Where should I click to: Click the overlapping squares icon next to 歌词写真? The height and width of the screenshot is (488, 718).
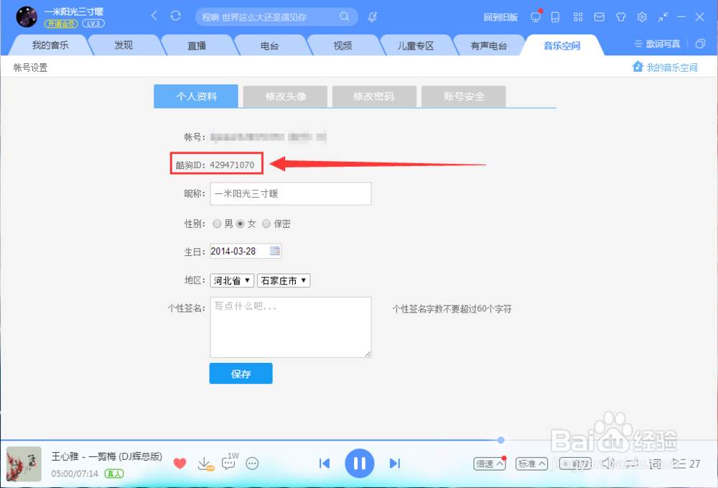coord(700,44)
